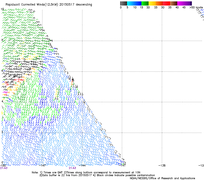
Task: Click the '20150517' date in the title
Action: click(67, 5)
